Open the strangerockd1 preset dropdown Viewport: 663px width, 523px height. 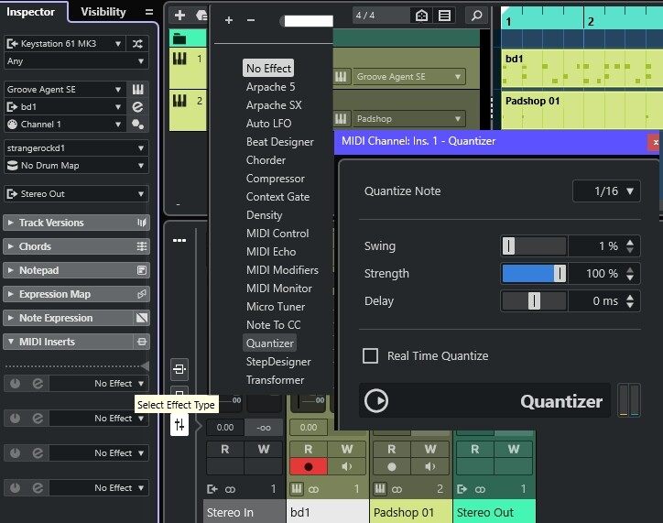click(x=76, y=148)
